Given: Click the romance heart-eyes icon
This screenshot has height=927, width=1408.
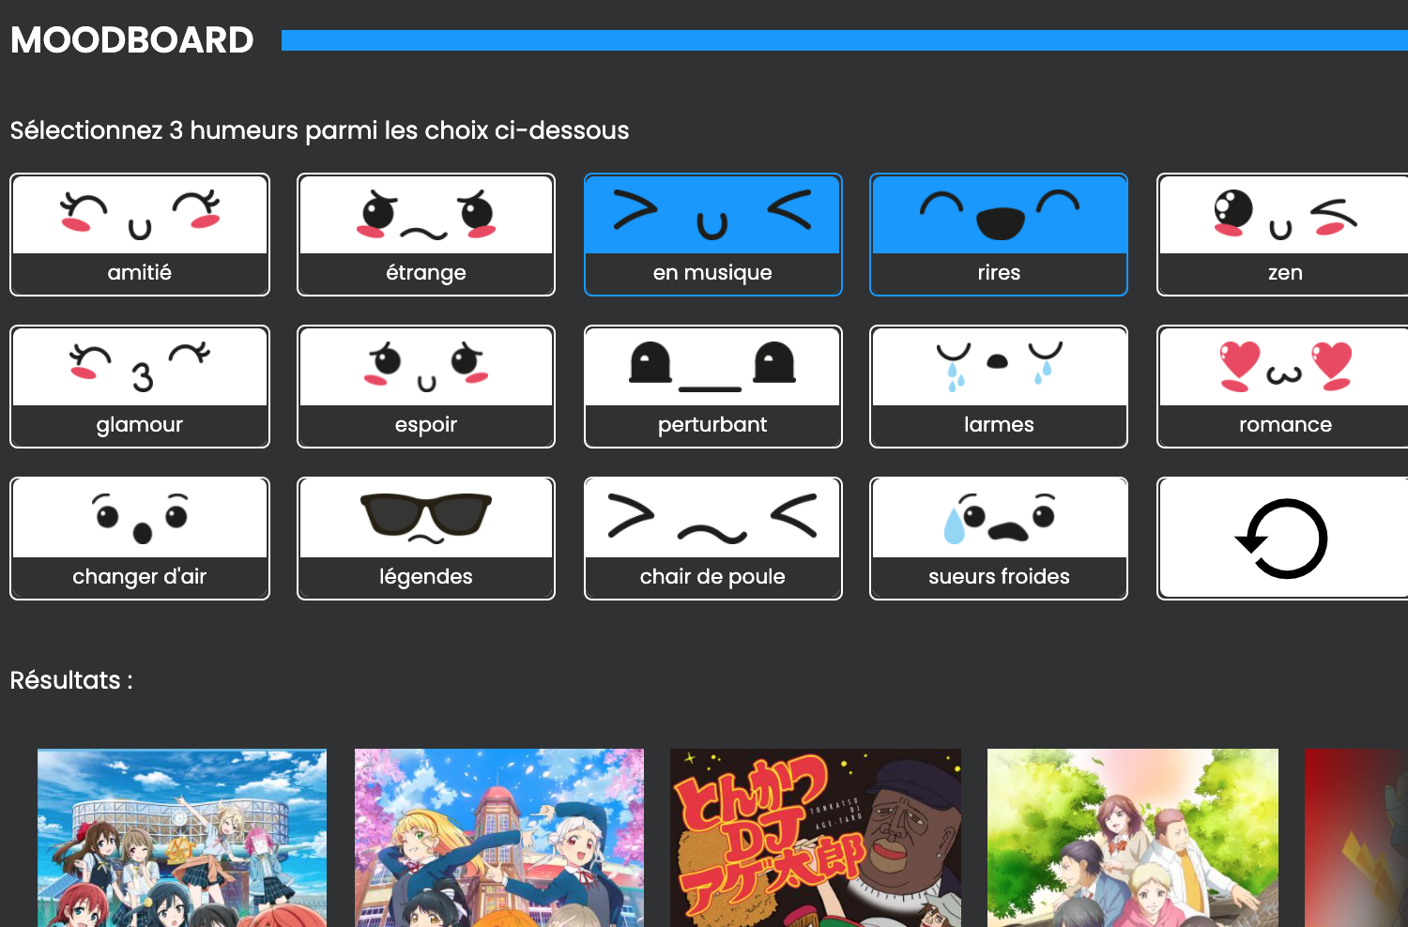Looking at the screenshot, I should click(x=1284, y=367).
